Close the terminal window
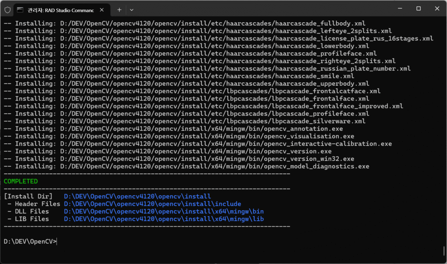Viewport: 447px width, 264px height. click(x=437, y=9)
